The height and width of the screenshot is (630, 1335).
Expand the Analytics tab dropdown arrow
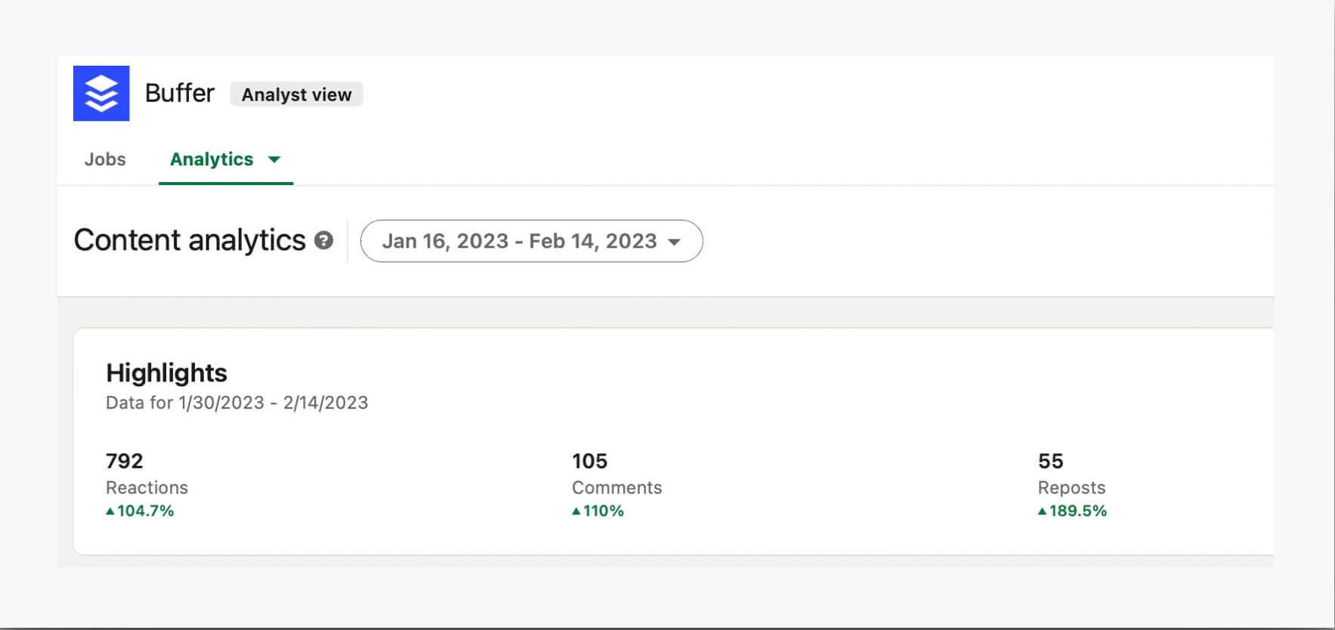pos(274,159)
